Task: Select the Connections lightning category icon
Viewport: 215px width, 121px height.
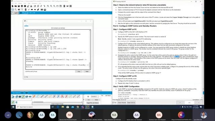Action: coord(23,97)
